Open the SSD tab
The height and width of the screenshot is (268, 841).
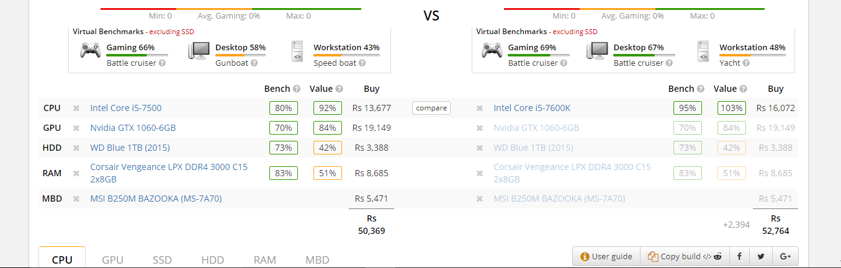163,260
